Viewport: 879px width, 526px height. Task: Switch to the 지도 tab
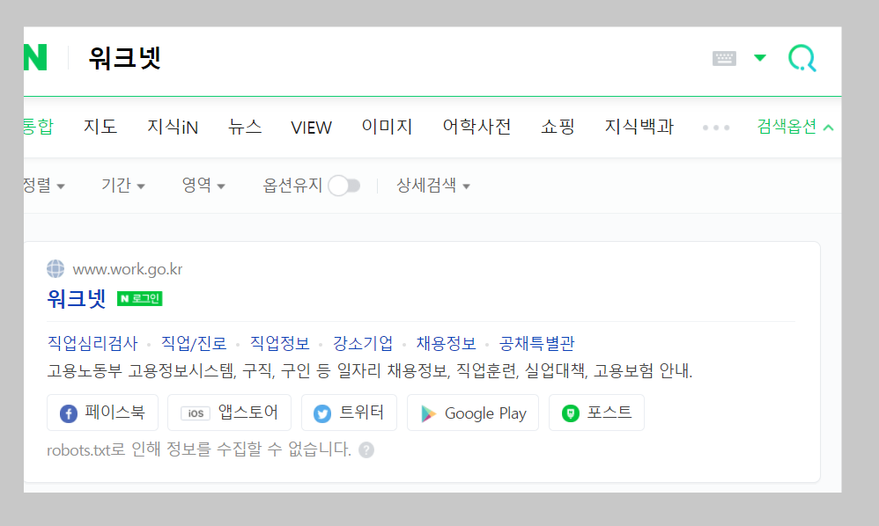100,127
